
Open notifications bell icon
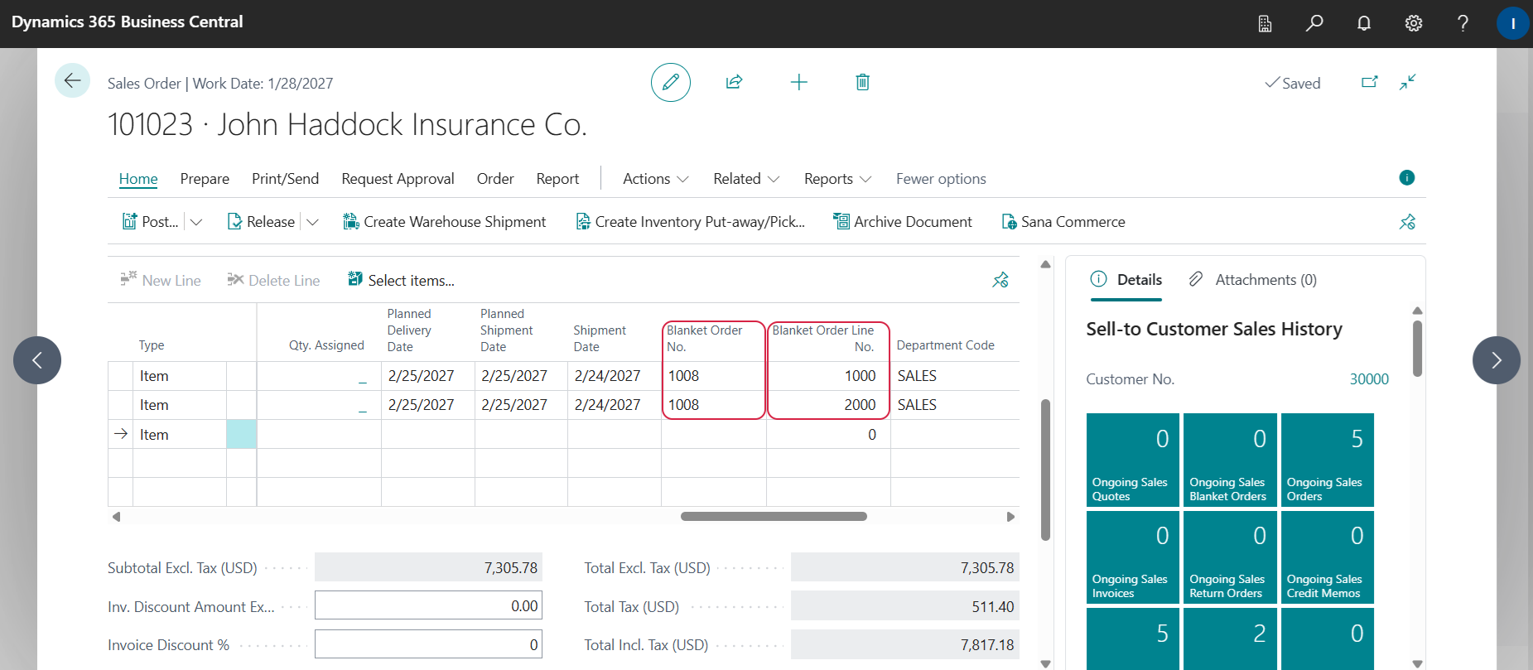coord(1363,23)
